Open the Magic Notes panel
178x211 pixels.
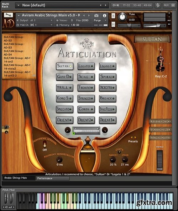pyautogui.click(x=161, y=138)
